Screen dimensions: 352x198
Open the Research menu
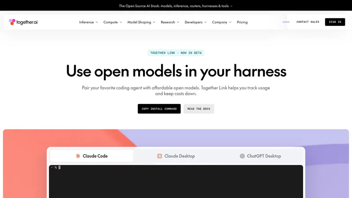point(170,22)
